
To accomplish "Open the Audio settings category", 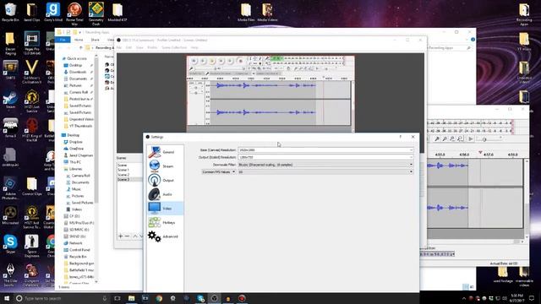I will point(166,194).
